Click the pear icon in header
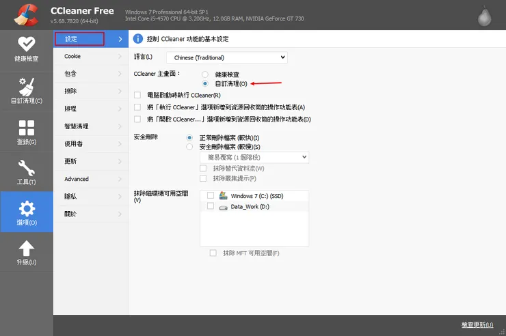The height and width of the screenshot is (336, 506). click(484, 16)
